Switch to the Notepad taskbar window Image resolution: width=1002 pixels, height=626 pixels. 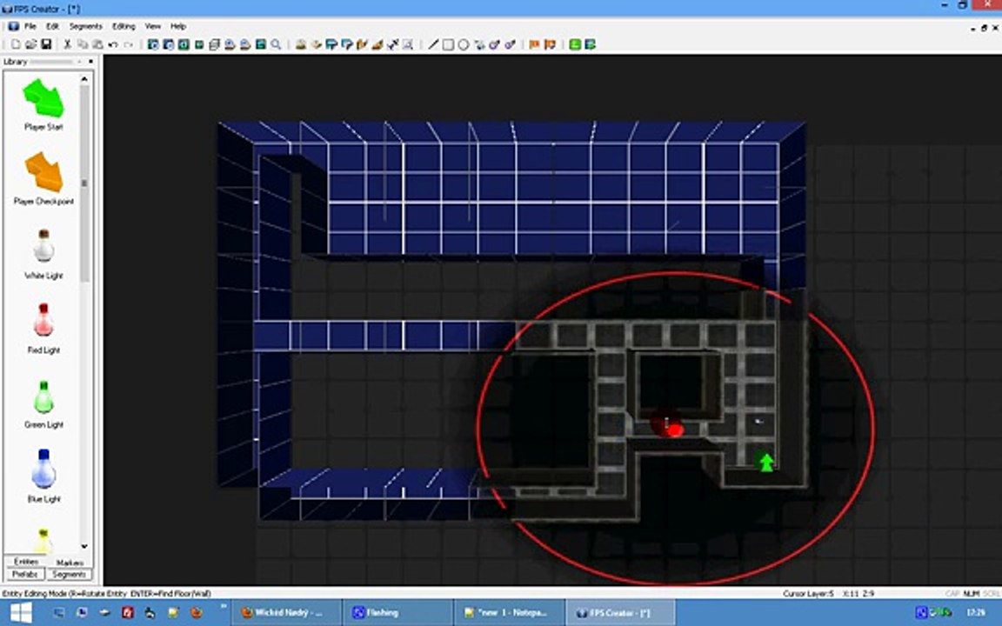[x=510, y=613]
